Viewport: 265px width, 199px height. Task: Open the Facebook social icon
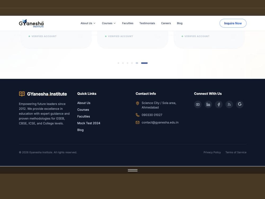[x=219, y=104]
